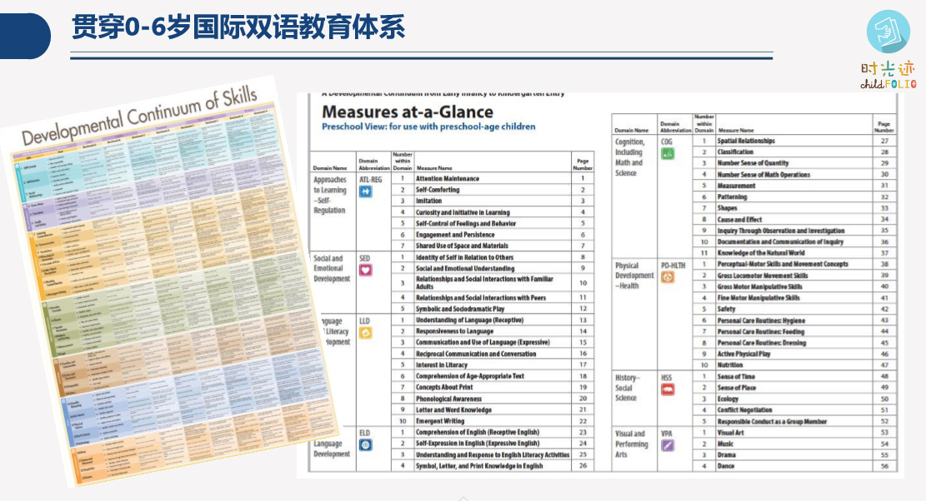Click the blue globe ELD domain icon
The height and width of the screenshot is (501, 926).
click(x=365, y=444)
